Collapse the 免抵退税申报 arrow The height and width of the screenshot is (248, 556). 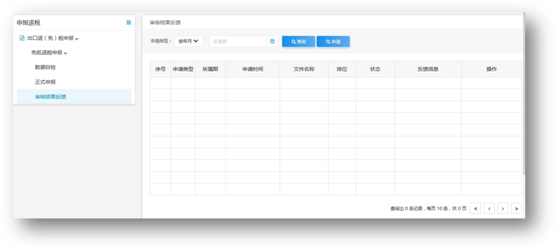pos(65,53)
